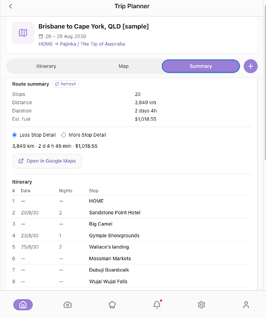Image resolution: width=266 pixels, height=318 pixels.
Task: Switch to the Itinerary tab
Action: 46,66
